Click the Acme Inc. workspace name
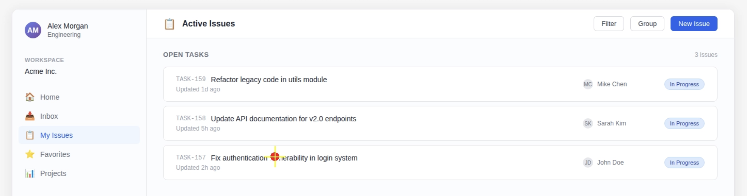Viewport: 747px width, 196px height. [41, 72]
